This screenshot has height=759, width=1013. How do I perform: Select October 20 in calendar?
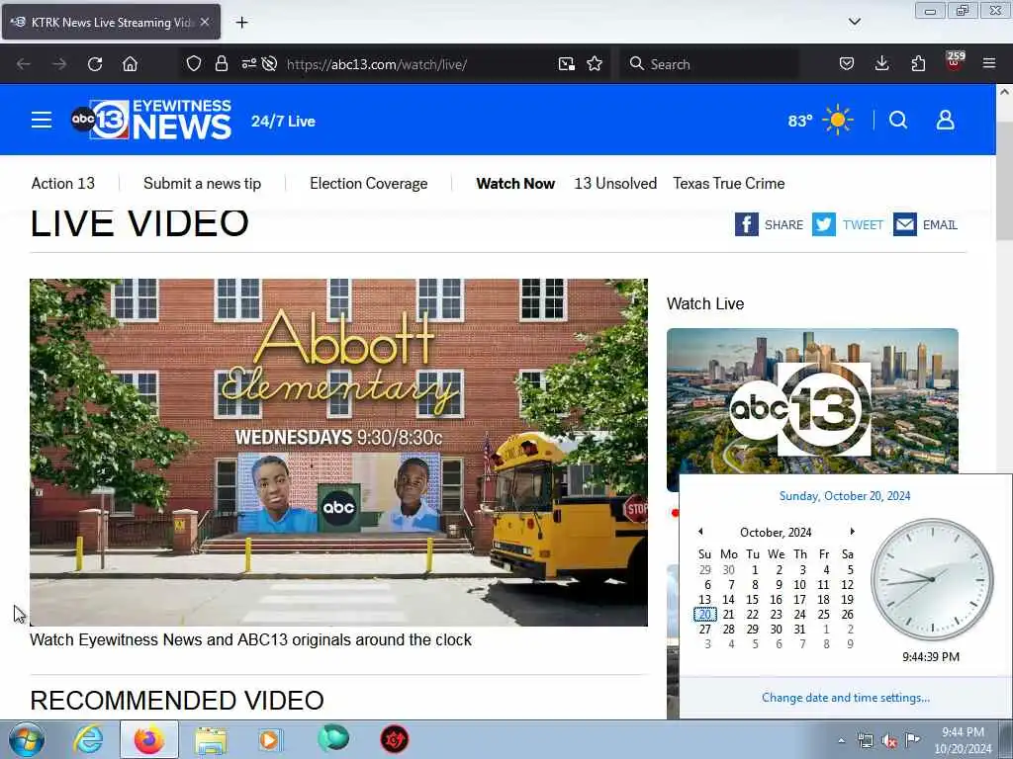[x=704, y=615]
